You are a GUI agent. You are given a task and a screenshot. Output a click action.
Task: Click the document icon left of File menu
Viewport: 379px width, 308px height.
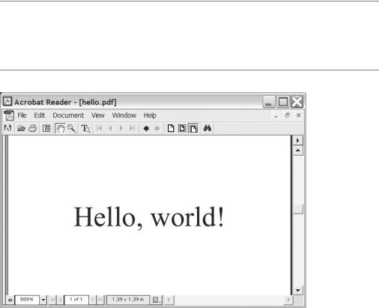click(9, 115)
